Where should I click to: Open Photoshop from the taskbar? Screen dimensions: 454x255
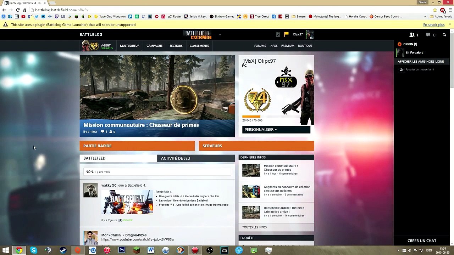(122, 250)
